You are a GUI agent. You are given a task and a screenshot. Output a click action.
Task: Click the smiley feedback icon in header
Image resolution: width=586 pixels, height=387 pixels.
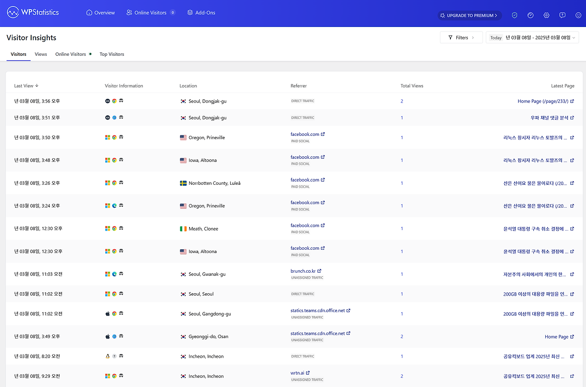coord(579,15)
